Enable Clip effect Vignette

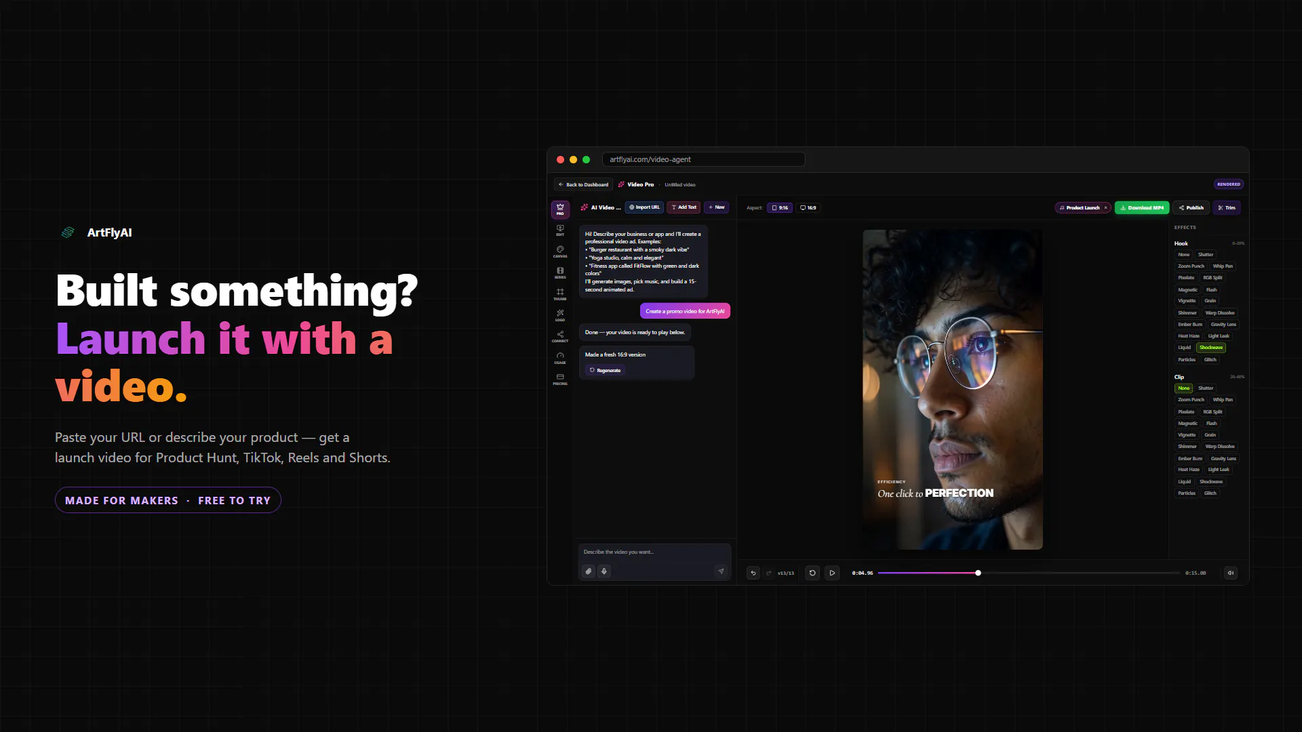(x=1187, y=435)
